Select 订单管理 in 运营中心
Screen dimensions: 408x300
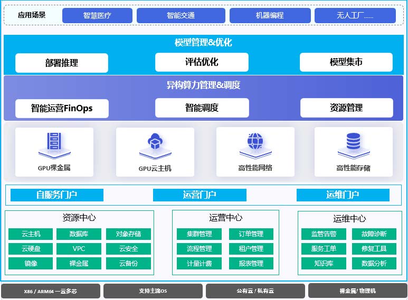[x=251, y=234]
